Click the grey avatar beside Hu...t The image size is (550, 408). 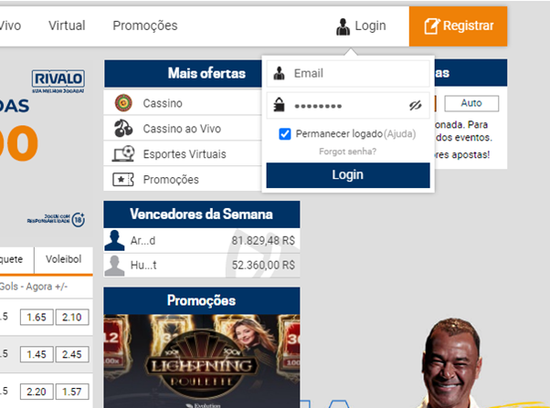coord(114,266)
